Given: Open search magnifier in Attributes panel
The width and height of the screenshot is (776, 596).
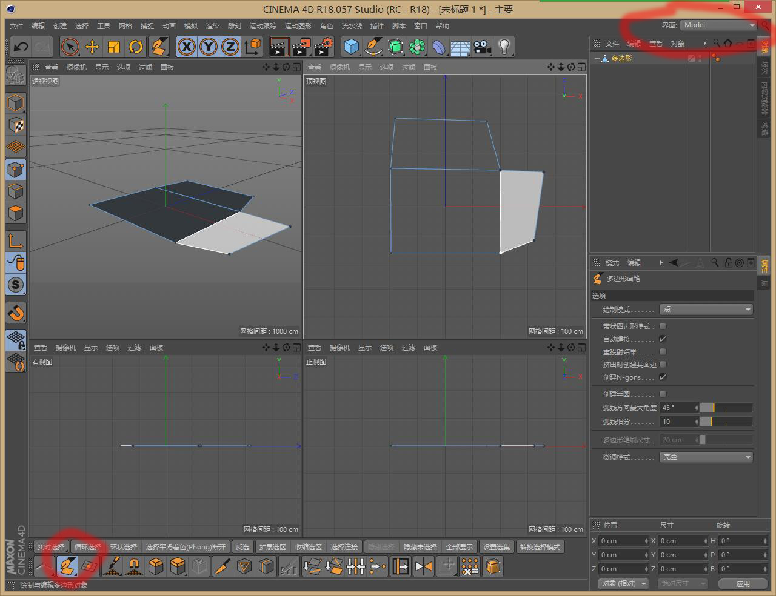Looking at the screenshot, I should [x=715, y=263].
